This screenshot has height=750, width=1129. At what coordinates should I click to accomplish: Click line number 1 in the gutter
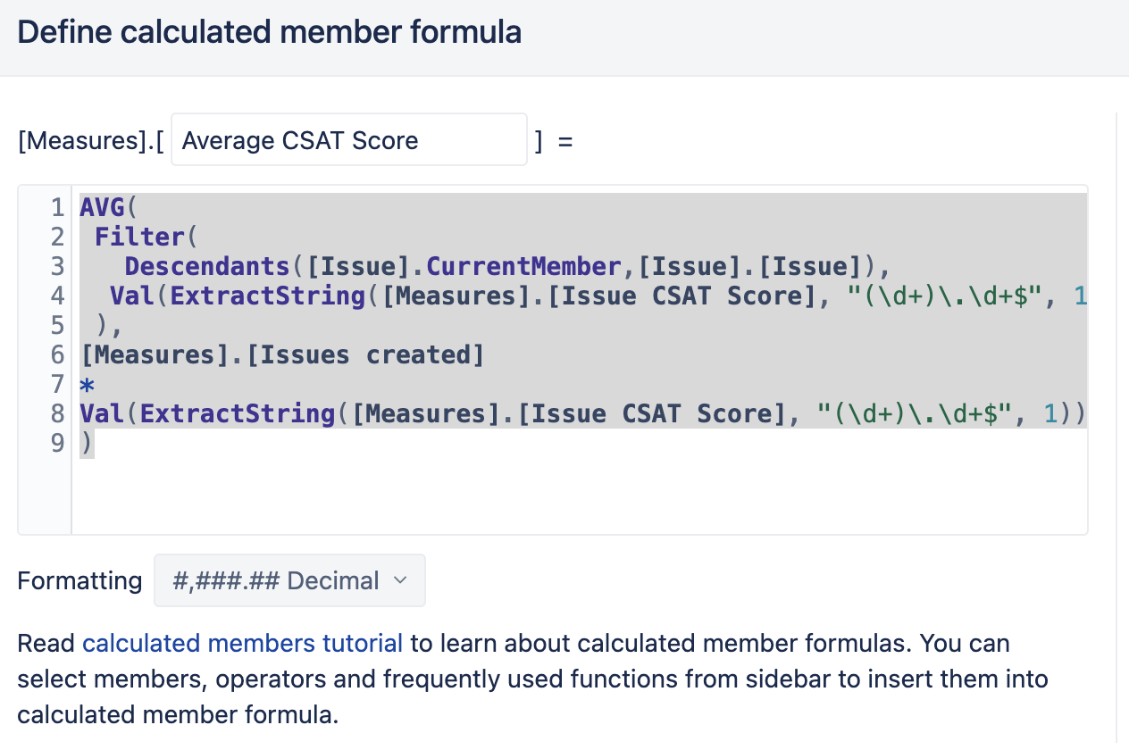point(57,208)
